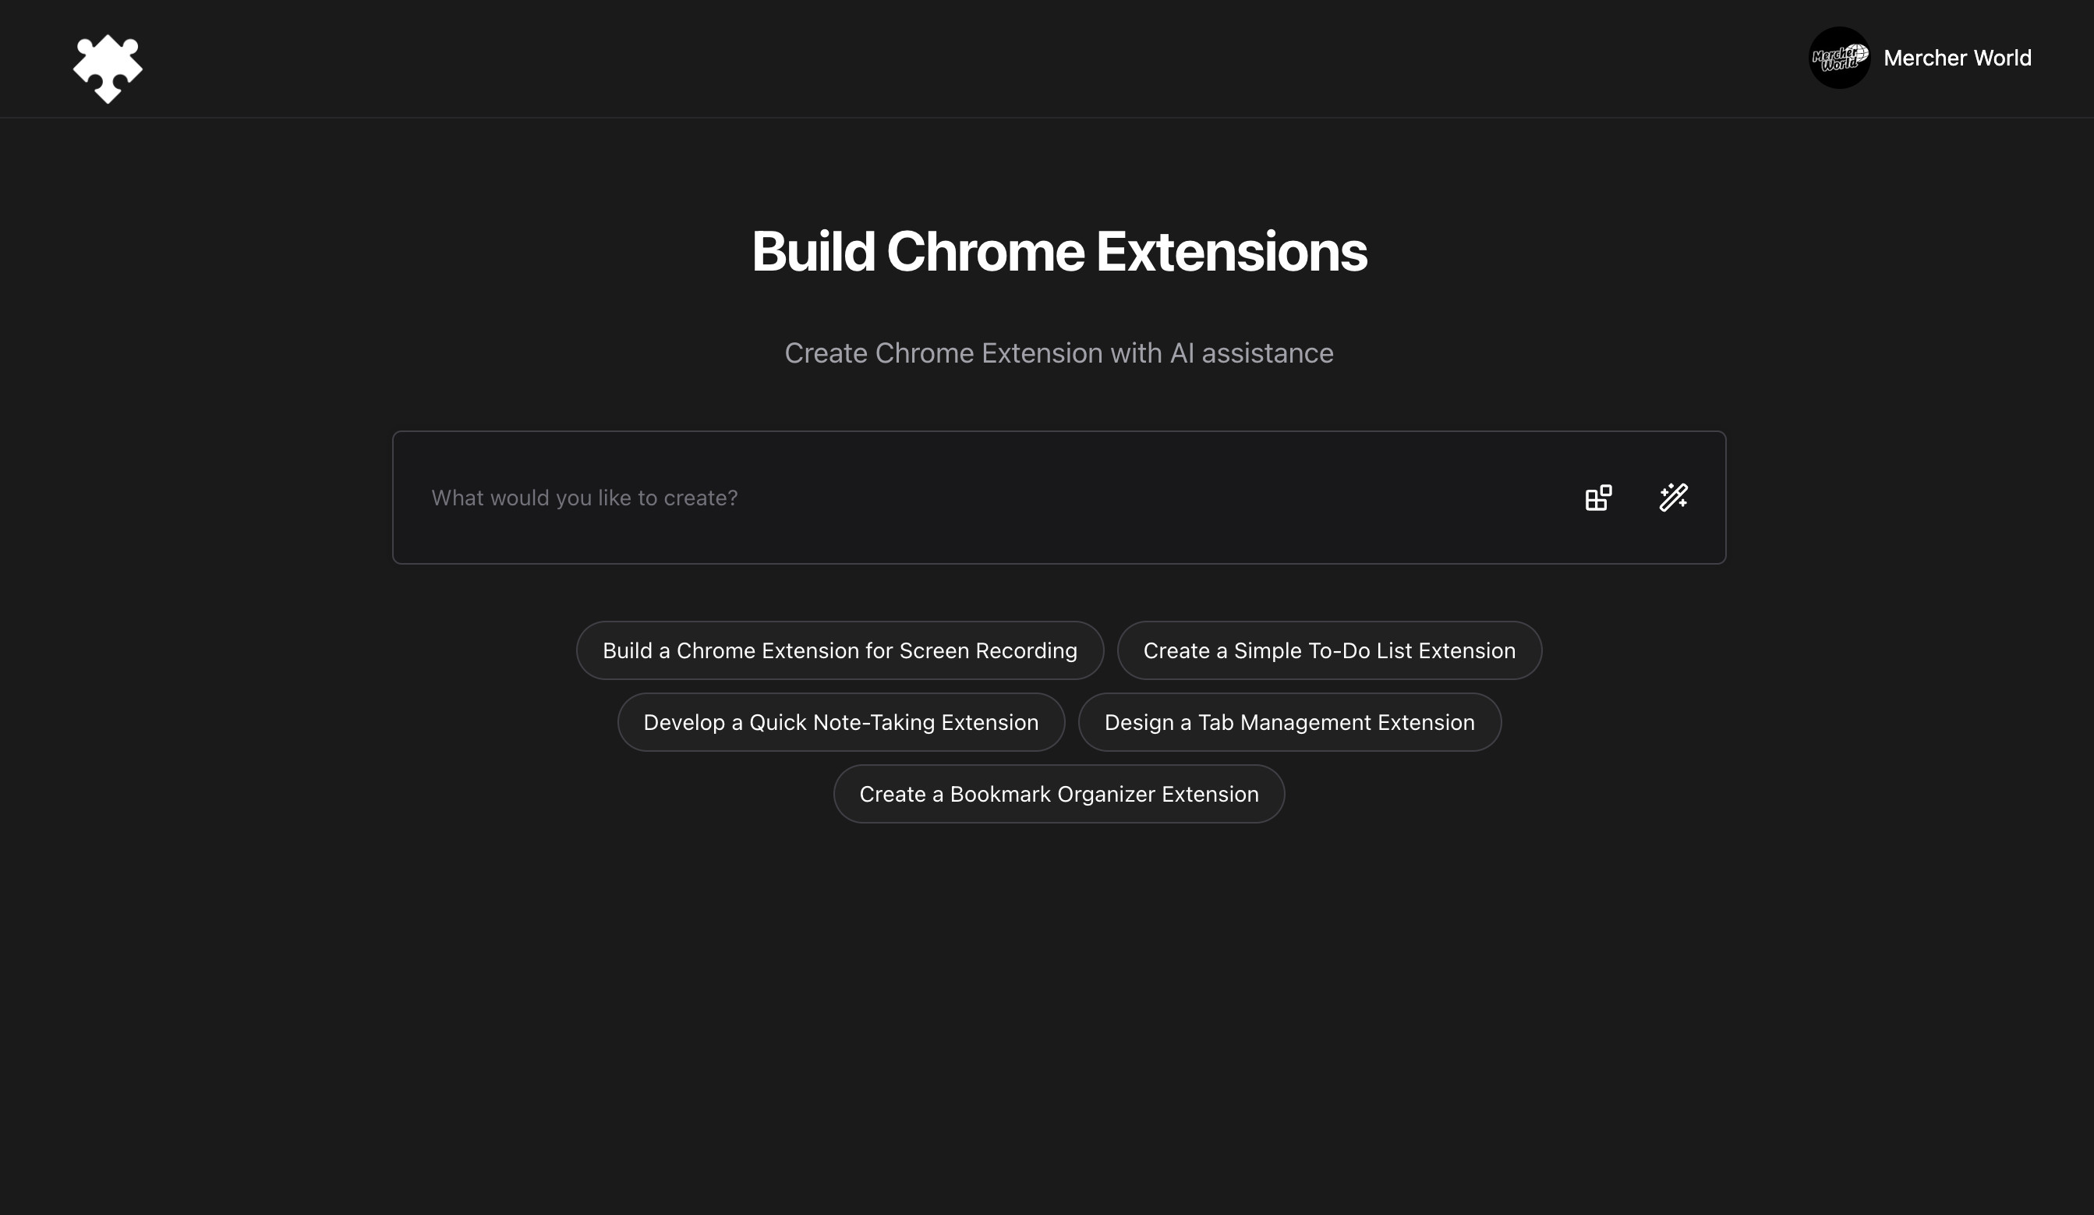Pick 'Develop a Quick Note-Taking Extension' suggestion
Viewport: 2094px width, 1215px height.
click(x=840, y=722)
